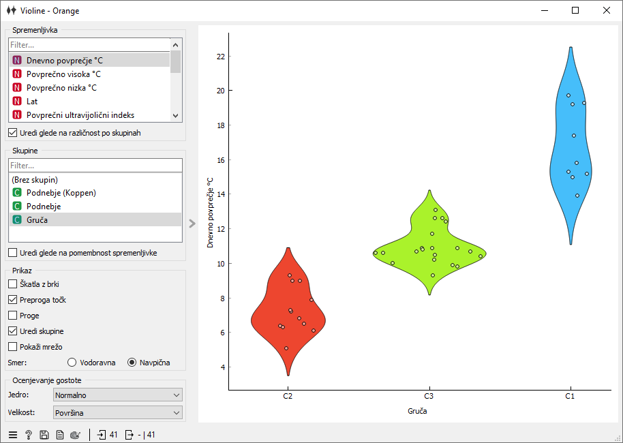Collapse control panel with side arrow
623x443 pixels.
click(192, 224)
